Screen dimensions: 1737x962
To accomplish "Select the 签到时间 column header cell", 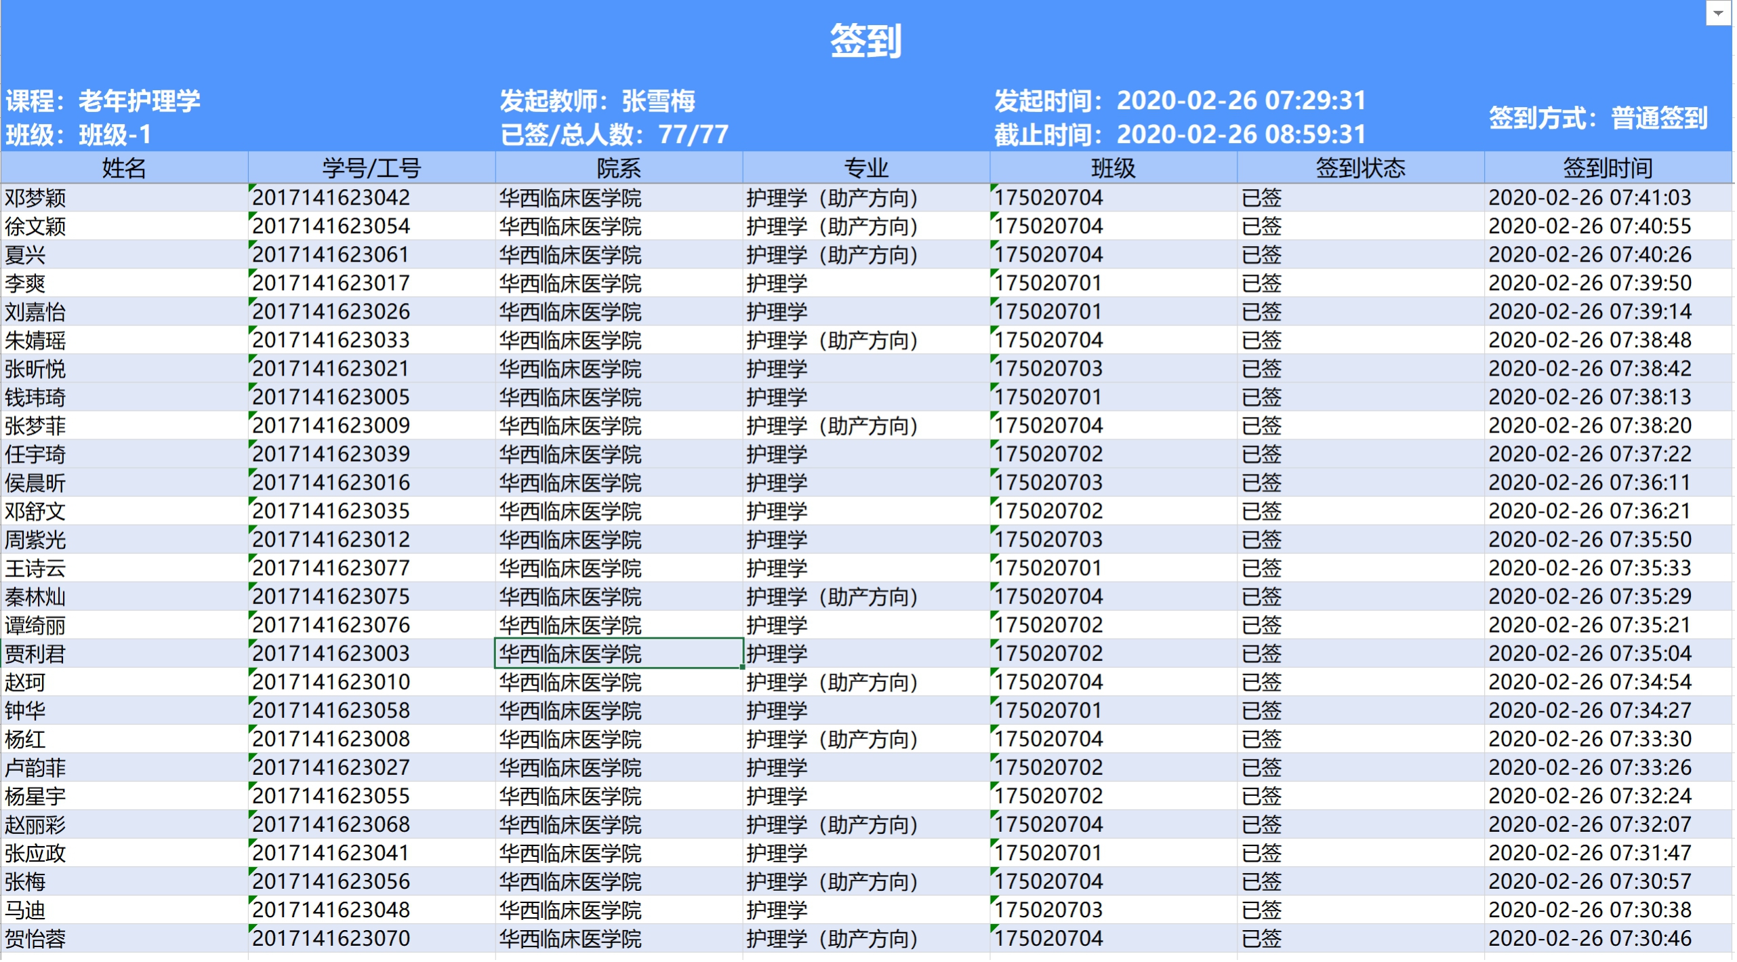I will [x=1608, y=167].
